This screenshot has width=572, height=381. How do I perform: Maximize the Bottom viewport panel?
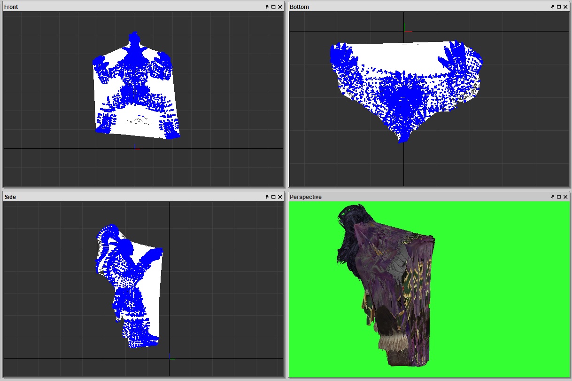tap(559, 7)
